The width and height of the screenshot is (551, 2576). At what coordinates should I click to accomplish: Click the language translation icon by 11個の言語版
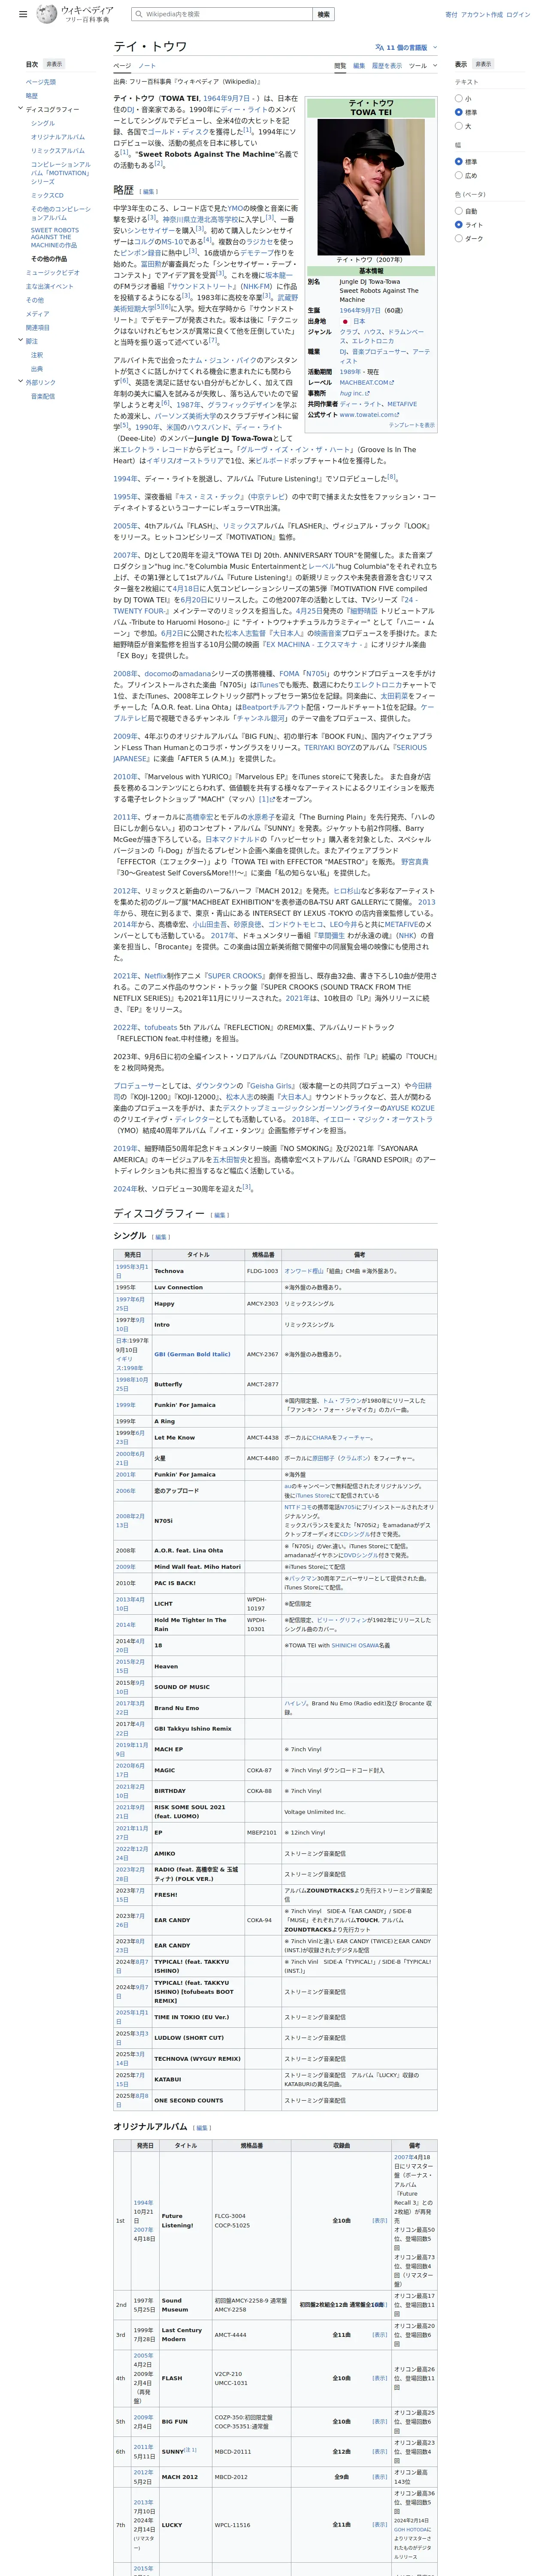(380, 47)
